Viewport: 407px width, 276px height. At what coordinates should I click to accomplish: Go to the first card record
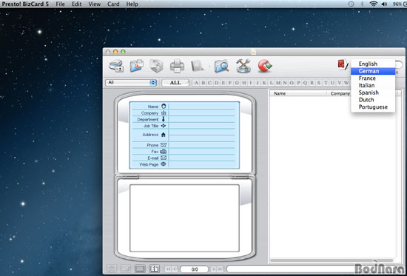coord(168,269)
